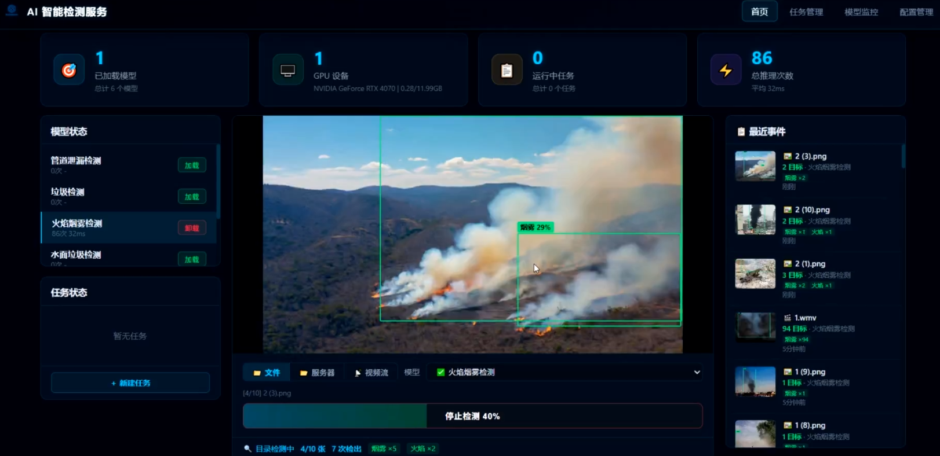This screenshot has height=456, width=940.
Task: Click the clipboard icon next to 最近事件
Action: coord(741,132)
